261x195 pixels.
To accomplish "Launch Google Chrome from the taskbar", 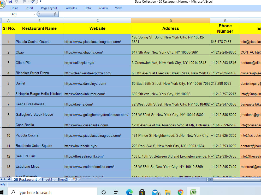I will coord(180,192).
